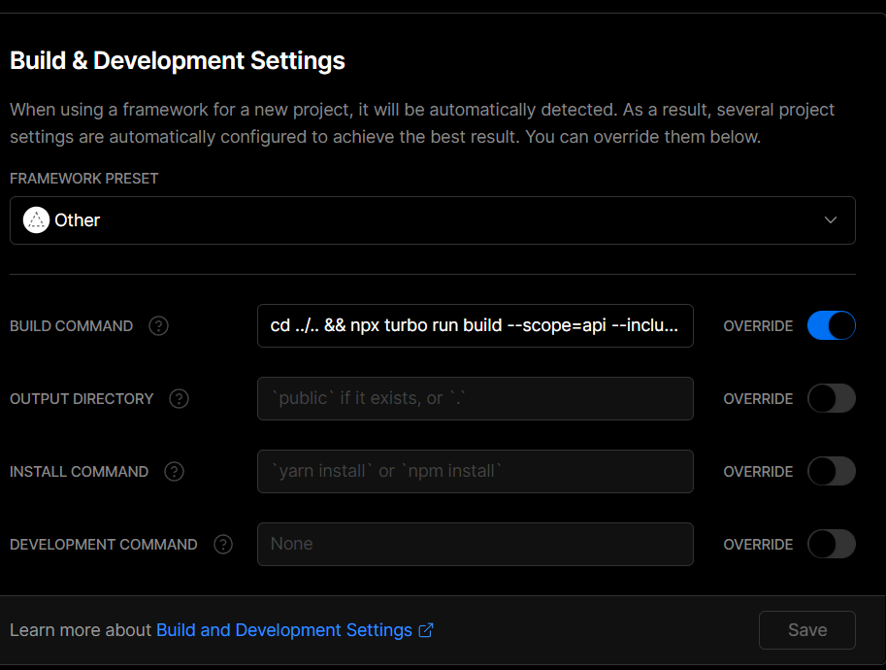
Task: Click the Output Directory input field
Action: tap(476, 399)
